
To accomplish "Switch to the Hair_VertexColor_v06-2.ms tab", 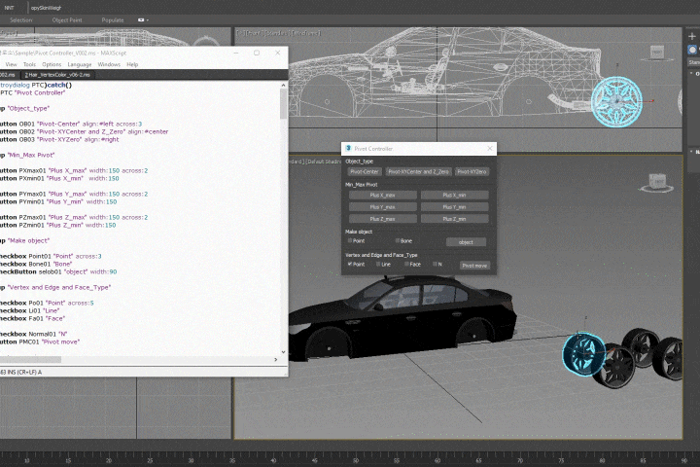I will [x=57, y=75].
